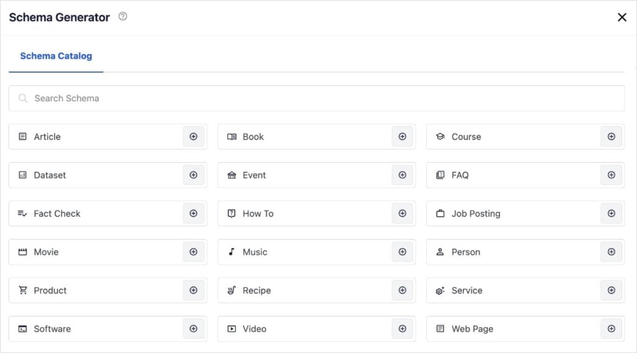Image resolution: width=637 pixels, height=353 pixels.
Task: Click the briefcase icon beside Job Posting
Action: (x=440, y=213)
